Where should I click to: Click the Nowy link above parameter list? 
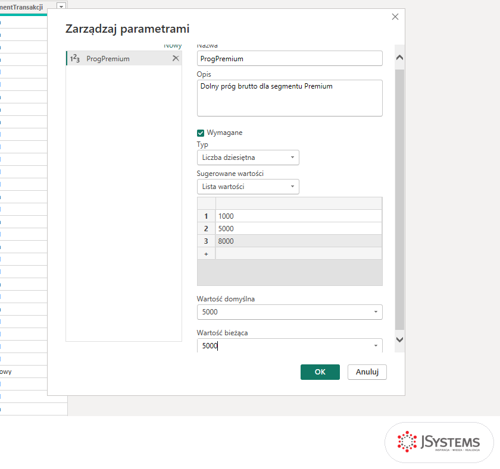pyautogui.click(x=173, y=46)
